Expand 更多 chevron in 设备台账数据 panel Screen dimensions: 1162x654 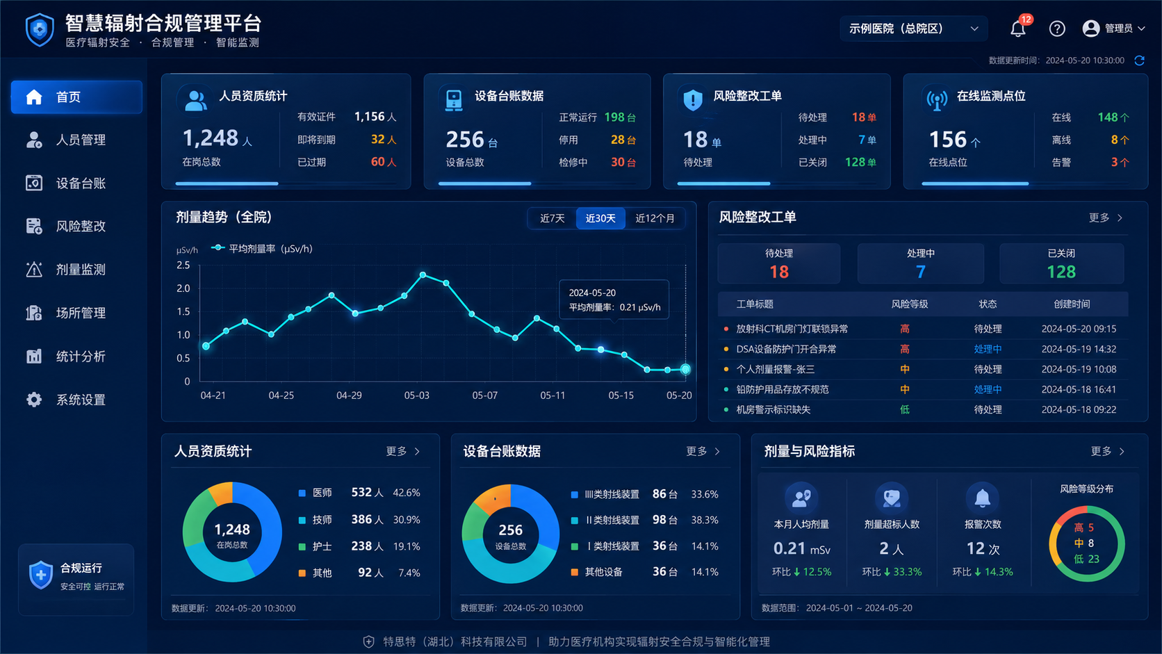(718, 452)
